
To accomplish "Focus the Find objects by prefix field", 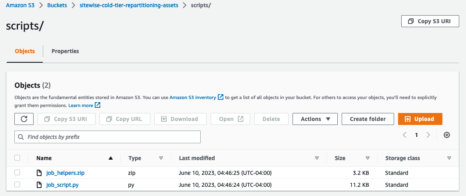I will tap(107, 137).
